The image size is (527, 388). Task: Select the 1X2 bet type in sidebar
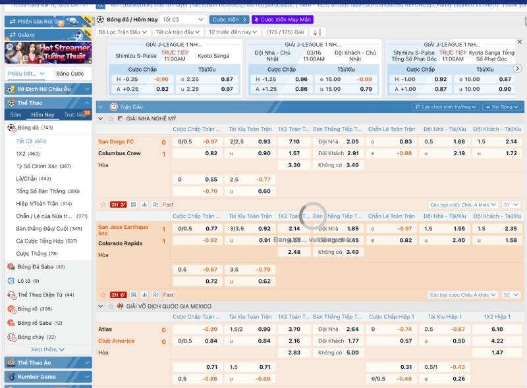(20, 153)
